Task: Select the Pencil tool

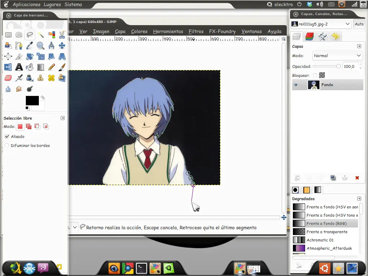Action: tap(51, 67)
